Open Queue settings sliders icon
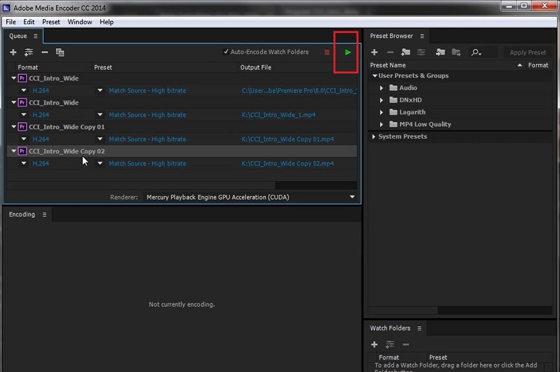This screenshot has height=372, width=560. [29, 52]
